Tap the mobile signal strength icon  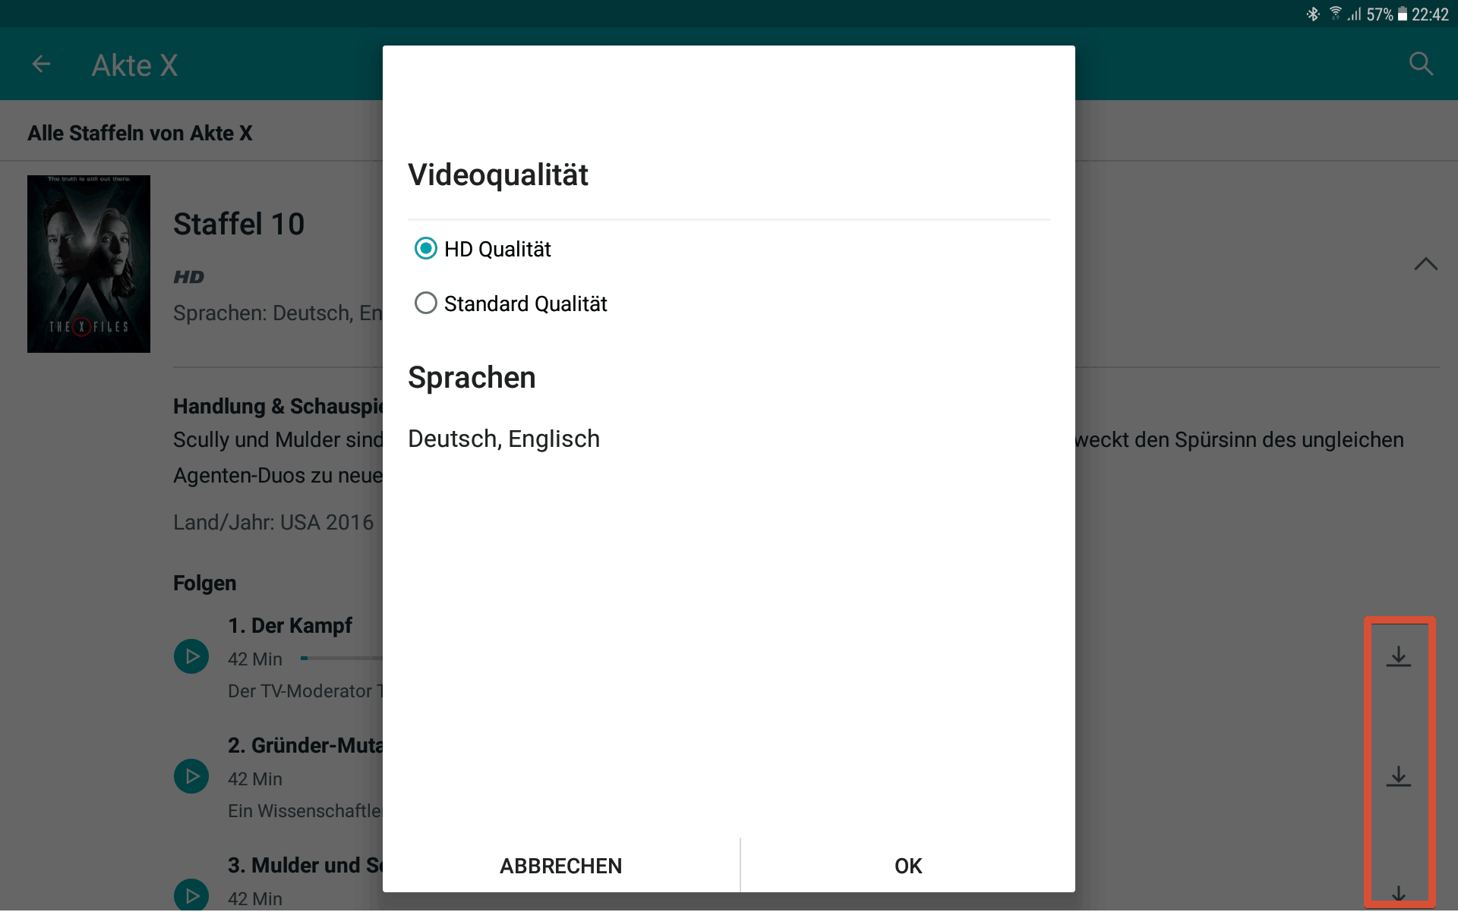click(x=1354, y=14)
